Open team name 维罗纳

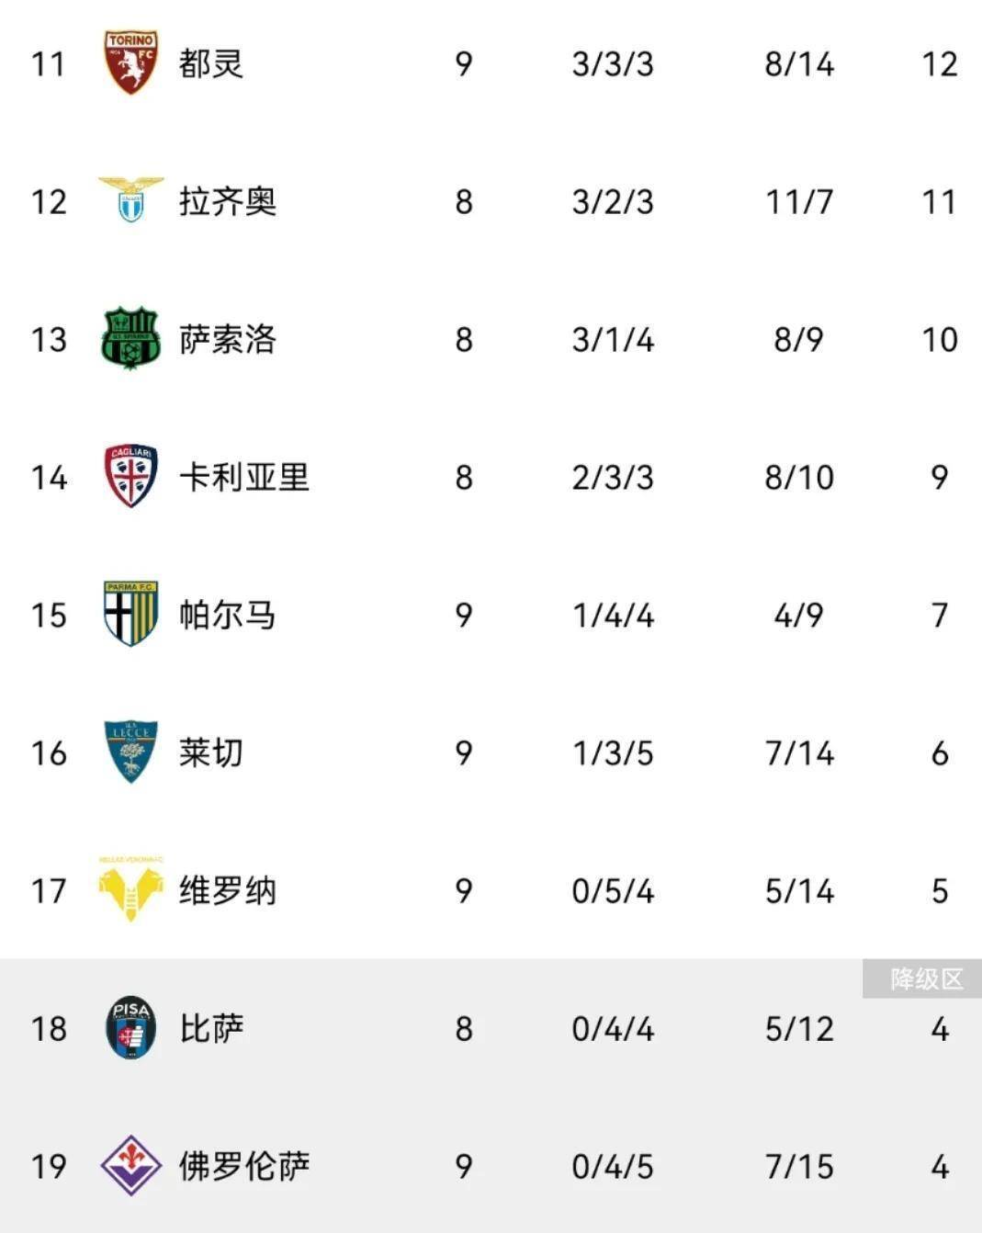[228, 890]
